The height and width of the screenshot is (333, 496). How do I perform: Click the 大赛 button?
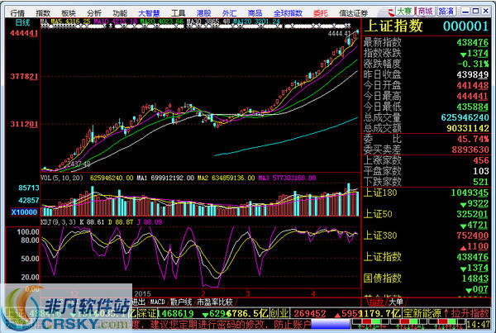[x=426, y=12]
